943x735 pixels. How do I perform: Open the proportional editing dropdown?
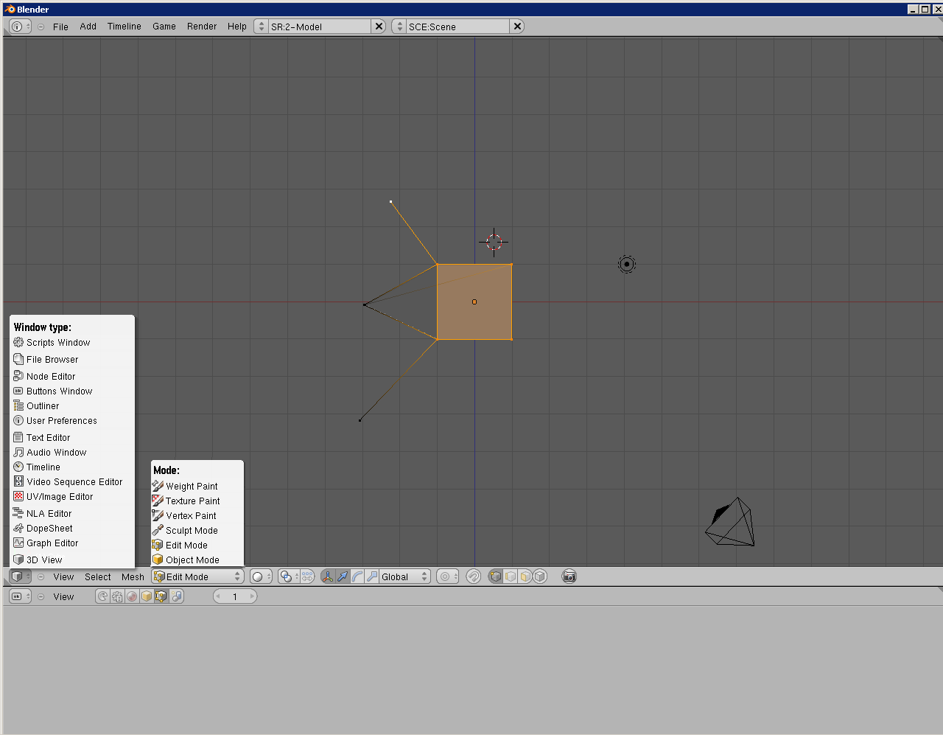point(448,576)
